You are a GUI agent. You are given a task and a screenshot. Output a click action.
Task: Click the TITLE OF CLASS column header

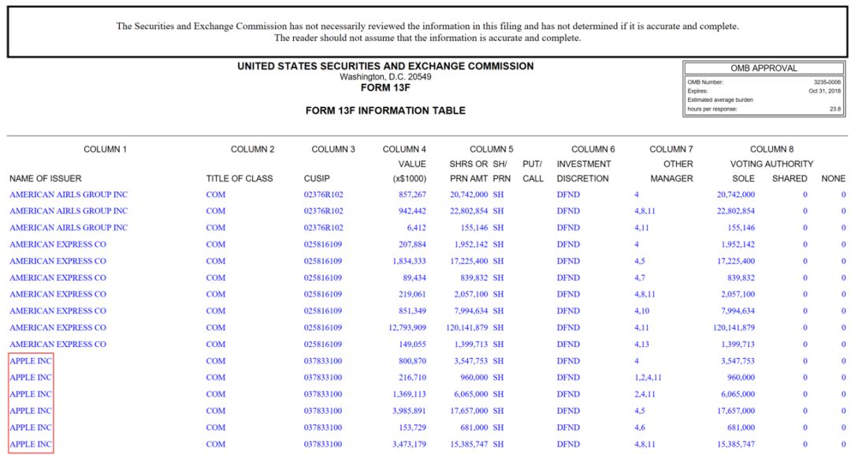[240, 179]
